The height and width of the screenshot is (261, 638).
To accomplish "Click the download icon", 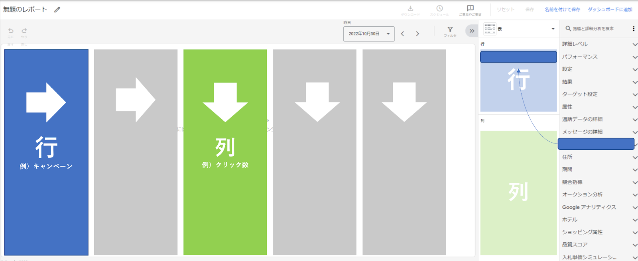I will click(x=410, y=8).
